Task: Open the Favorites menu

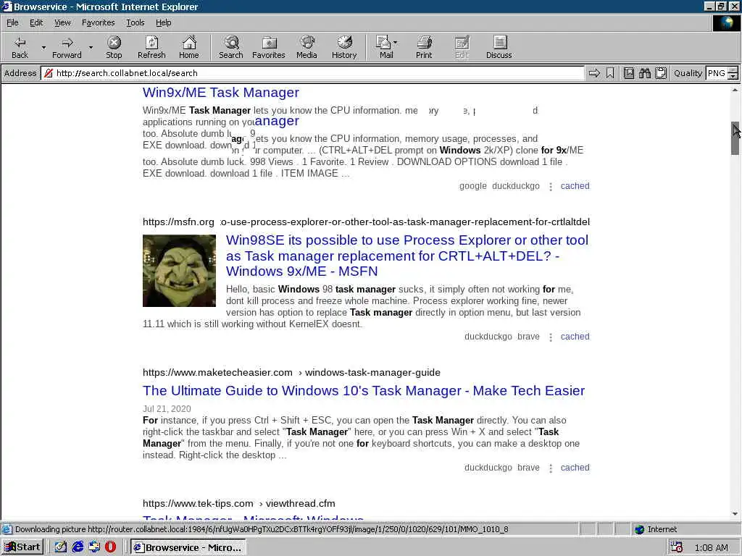Action: click(98, 22)
